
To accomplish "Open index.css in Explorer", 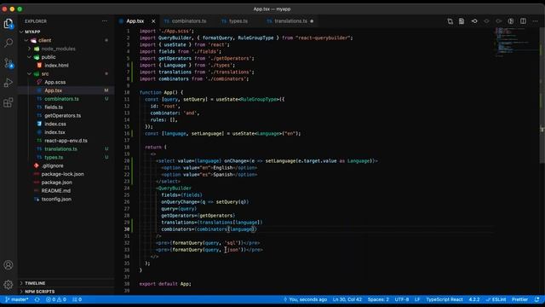I will tap(66, 124).
